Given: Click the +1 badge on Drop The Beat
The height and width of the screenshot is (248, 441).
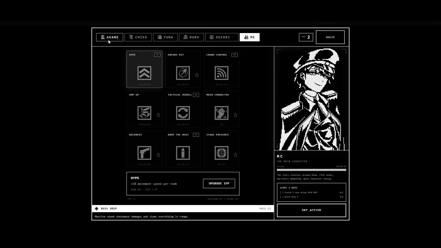Looking at the screenshot, I should pos(196,135).
